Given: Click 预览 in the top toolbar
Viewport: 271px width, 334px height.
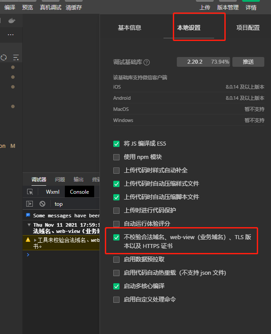Looking at the screenshot, I should point(28,8).
